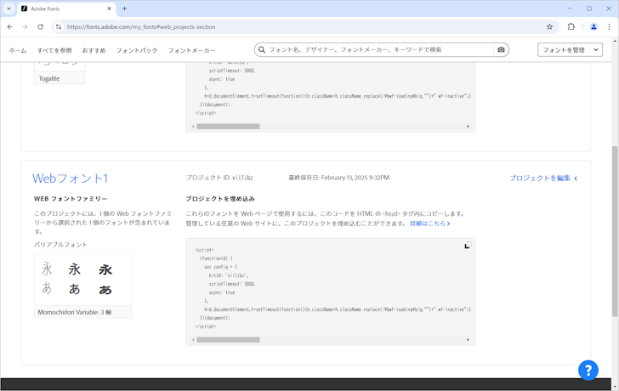
Task: Go back with the browser back arrow
Action: [9, 26]
